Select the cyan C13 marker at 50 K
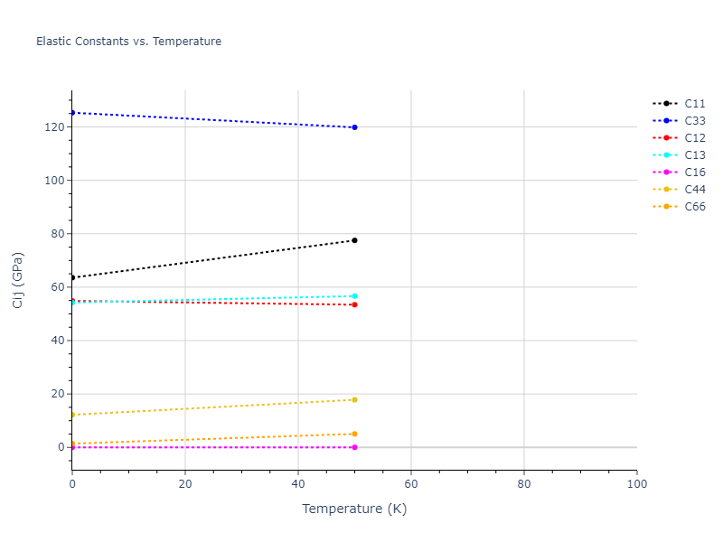 click(354, 296)
